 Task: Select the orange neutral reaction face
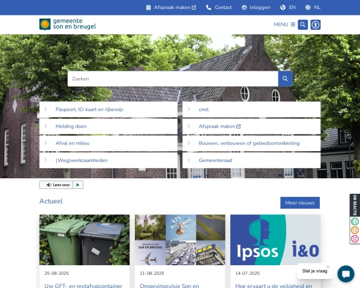coord(355,230)
